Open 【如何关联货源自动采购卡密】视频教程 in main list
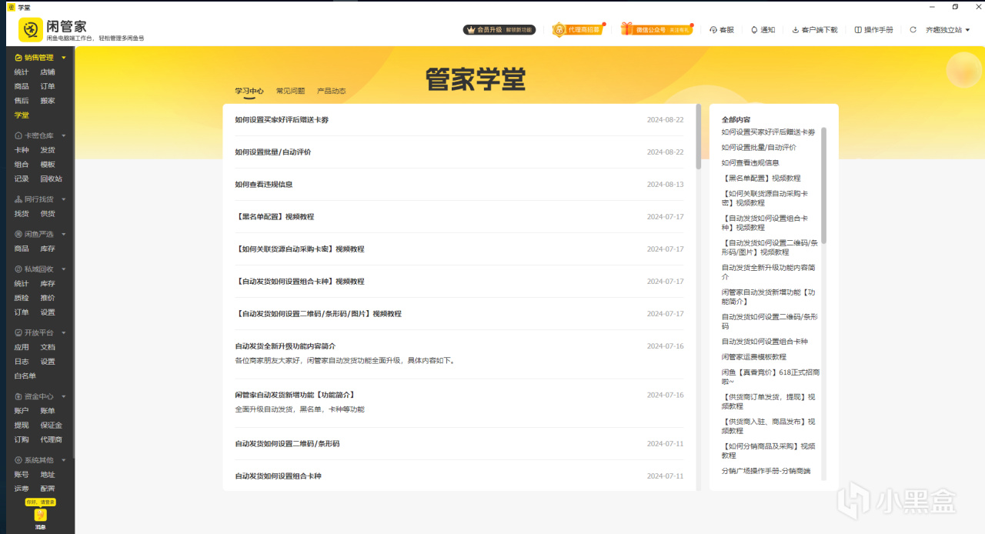Image resolution: width=985 pixels, height=534 pixels. pyautogui.click(x=300, y=249)
